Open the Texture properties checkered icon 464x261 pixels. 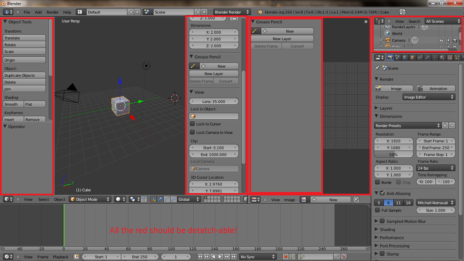[x=450, y=57]
